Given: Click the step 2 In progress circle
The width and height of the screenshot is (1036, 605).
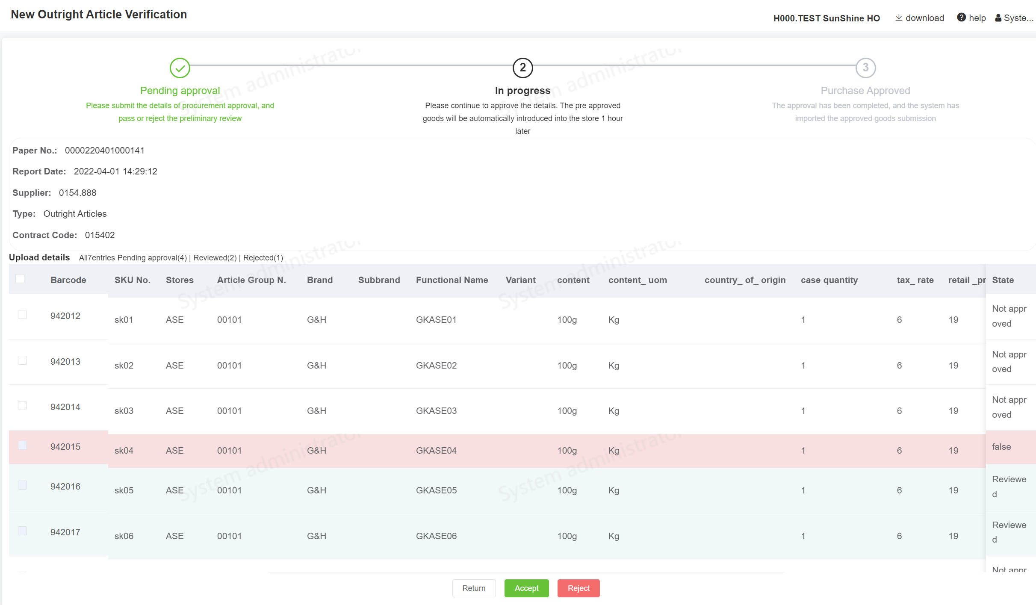Looking at the screenshot, I should pyautogui.click(x=522, y=68).
